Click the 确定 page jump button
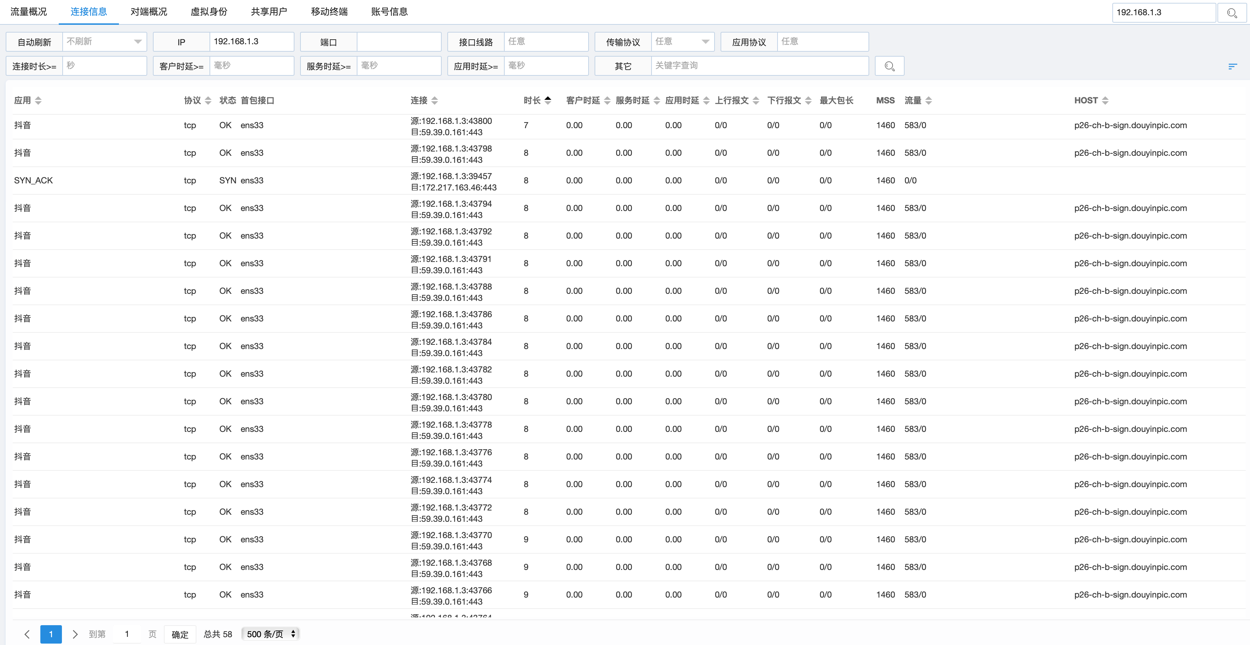Image resolution: width=1250 pixels, height=645 pixels. point(180,634)
